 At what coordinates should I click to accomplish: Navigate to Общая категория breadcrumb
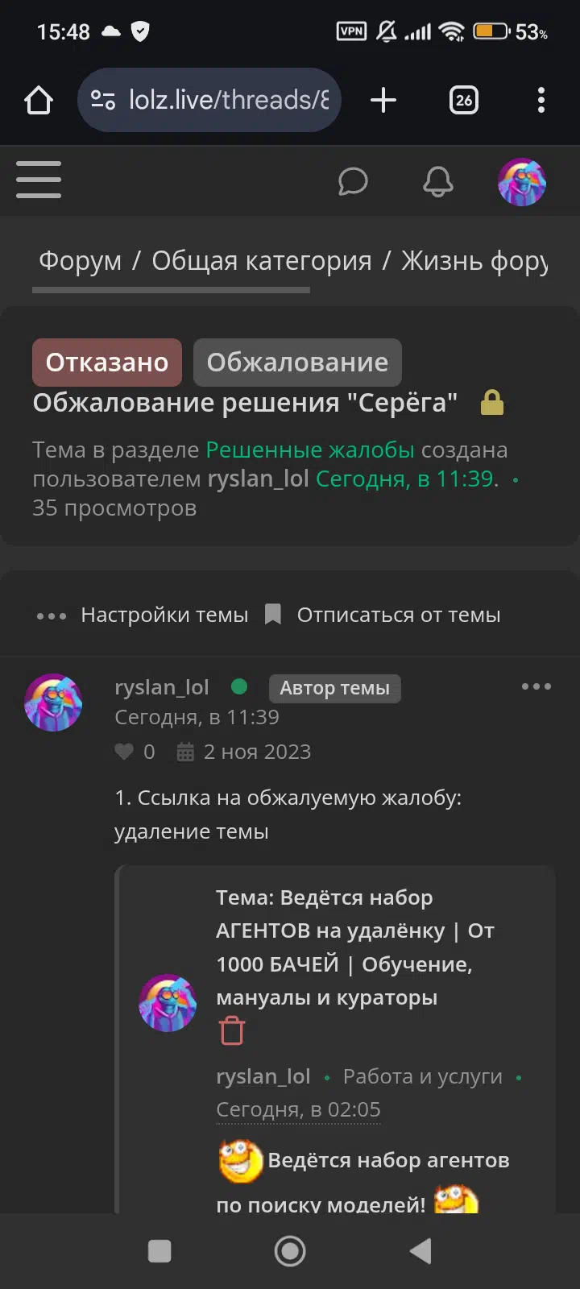click(262, 260)
